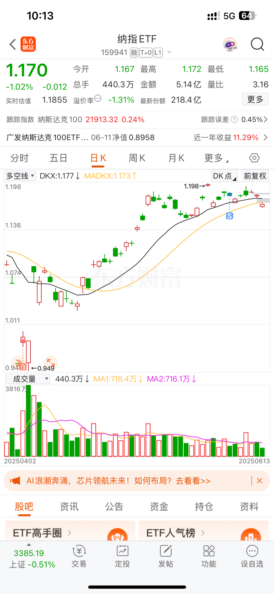Open the AI robot assistant icon
Viewport: 274px width, 594px height.
(x=230, y=44)
